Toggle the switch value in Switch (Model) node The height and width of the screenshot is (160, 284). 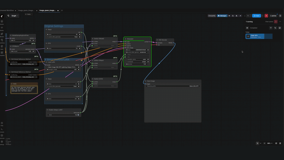(104, 46)
